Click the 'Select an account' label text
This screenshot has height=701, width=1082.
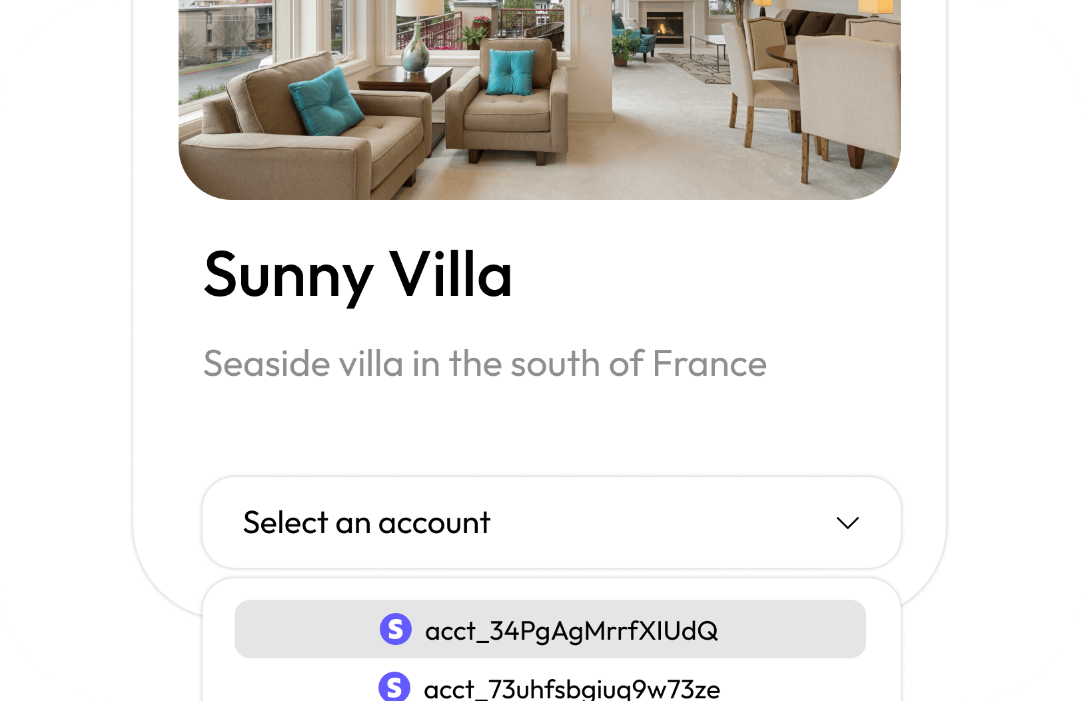click(366, 523)
